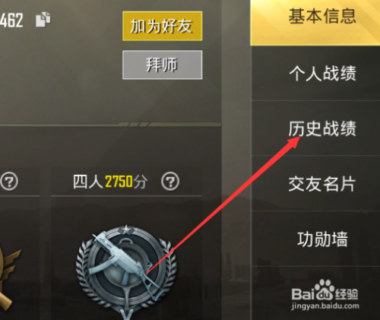Viewport: 380px width, 320px height.
Task: Copy player ID with the copy icon
Action: (43, 20)
